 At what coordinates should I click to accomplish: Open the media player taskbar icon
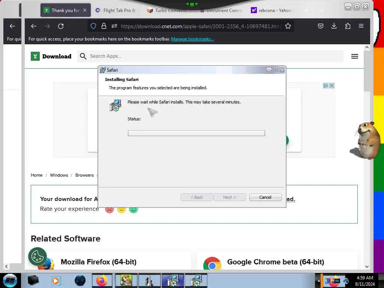(55, 280)
